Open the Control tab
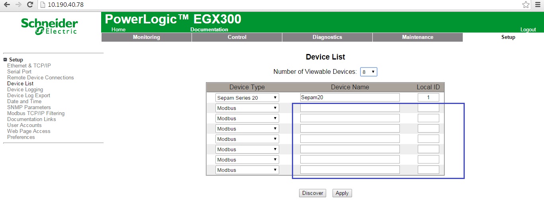544x204 pixels. 237,37
